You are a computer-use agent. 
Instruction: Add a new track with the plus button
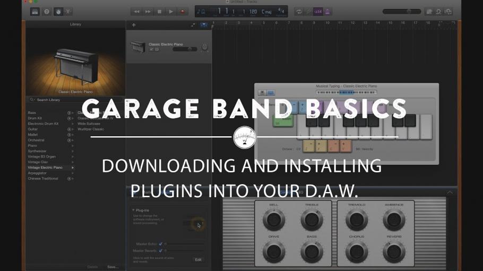click(134, 25)
